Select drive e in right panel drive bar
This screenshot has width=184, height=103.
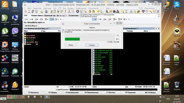[105, 19]
